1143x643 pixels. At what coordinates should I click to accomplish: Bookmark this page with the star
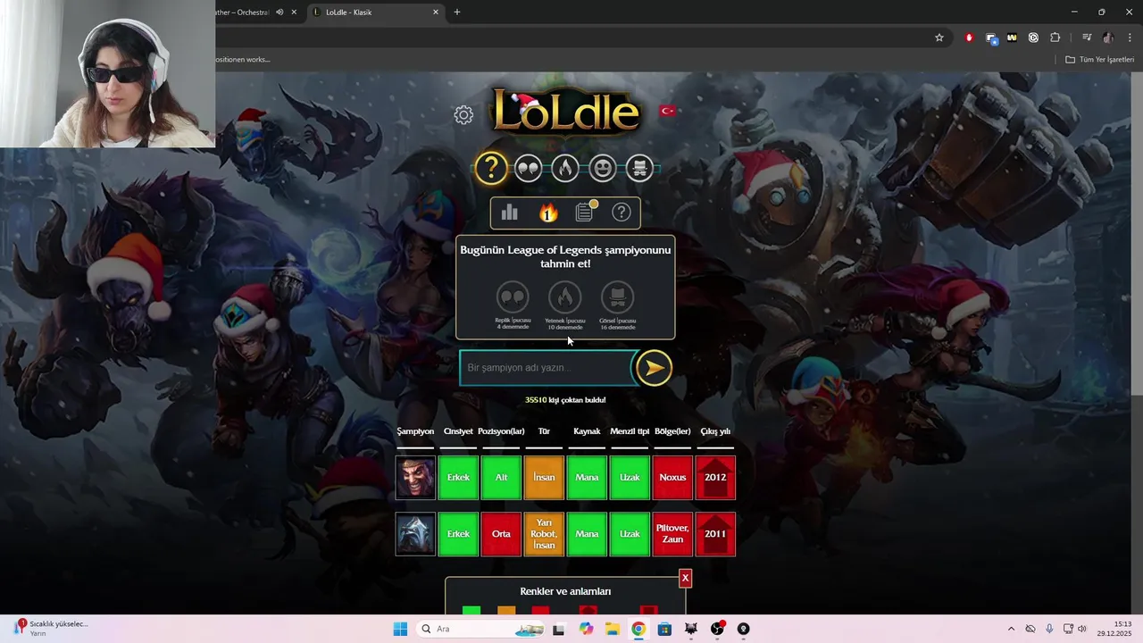point(939,38)
